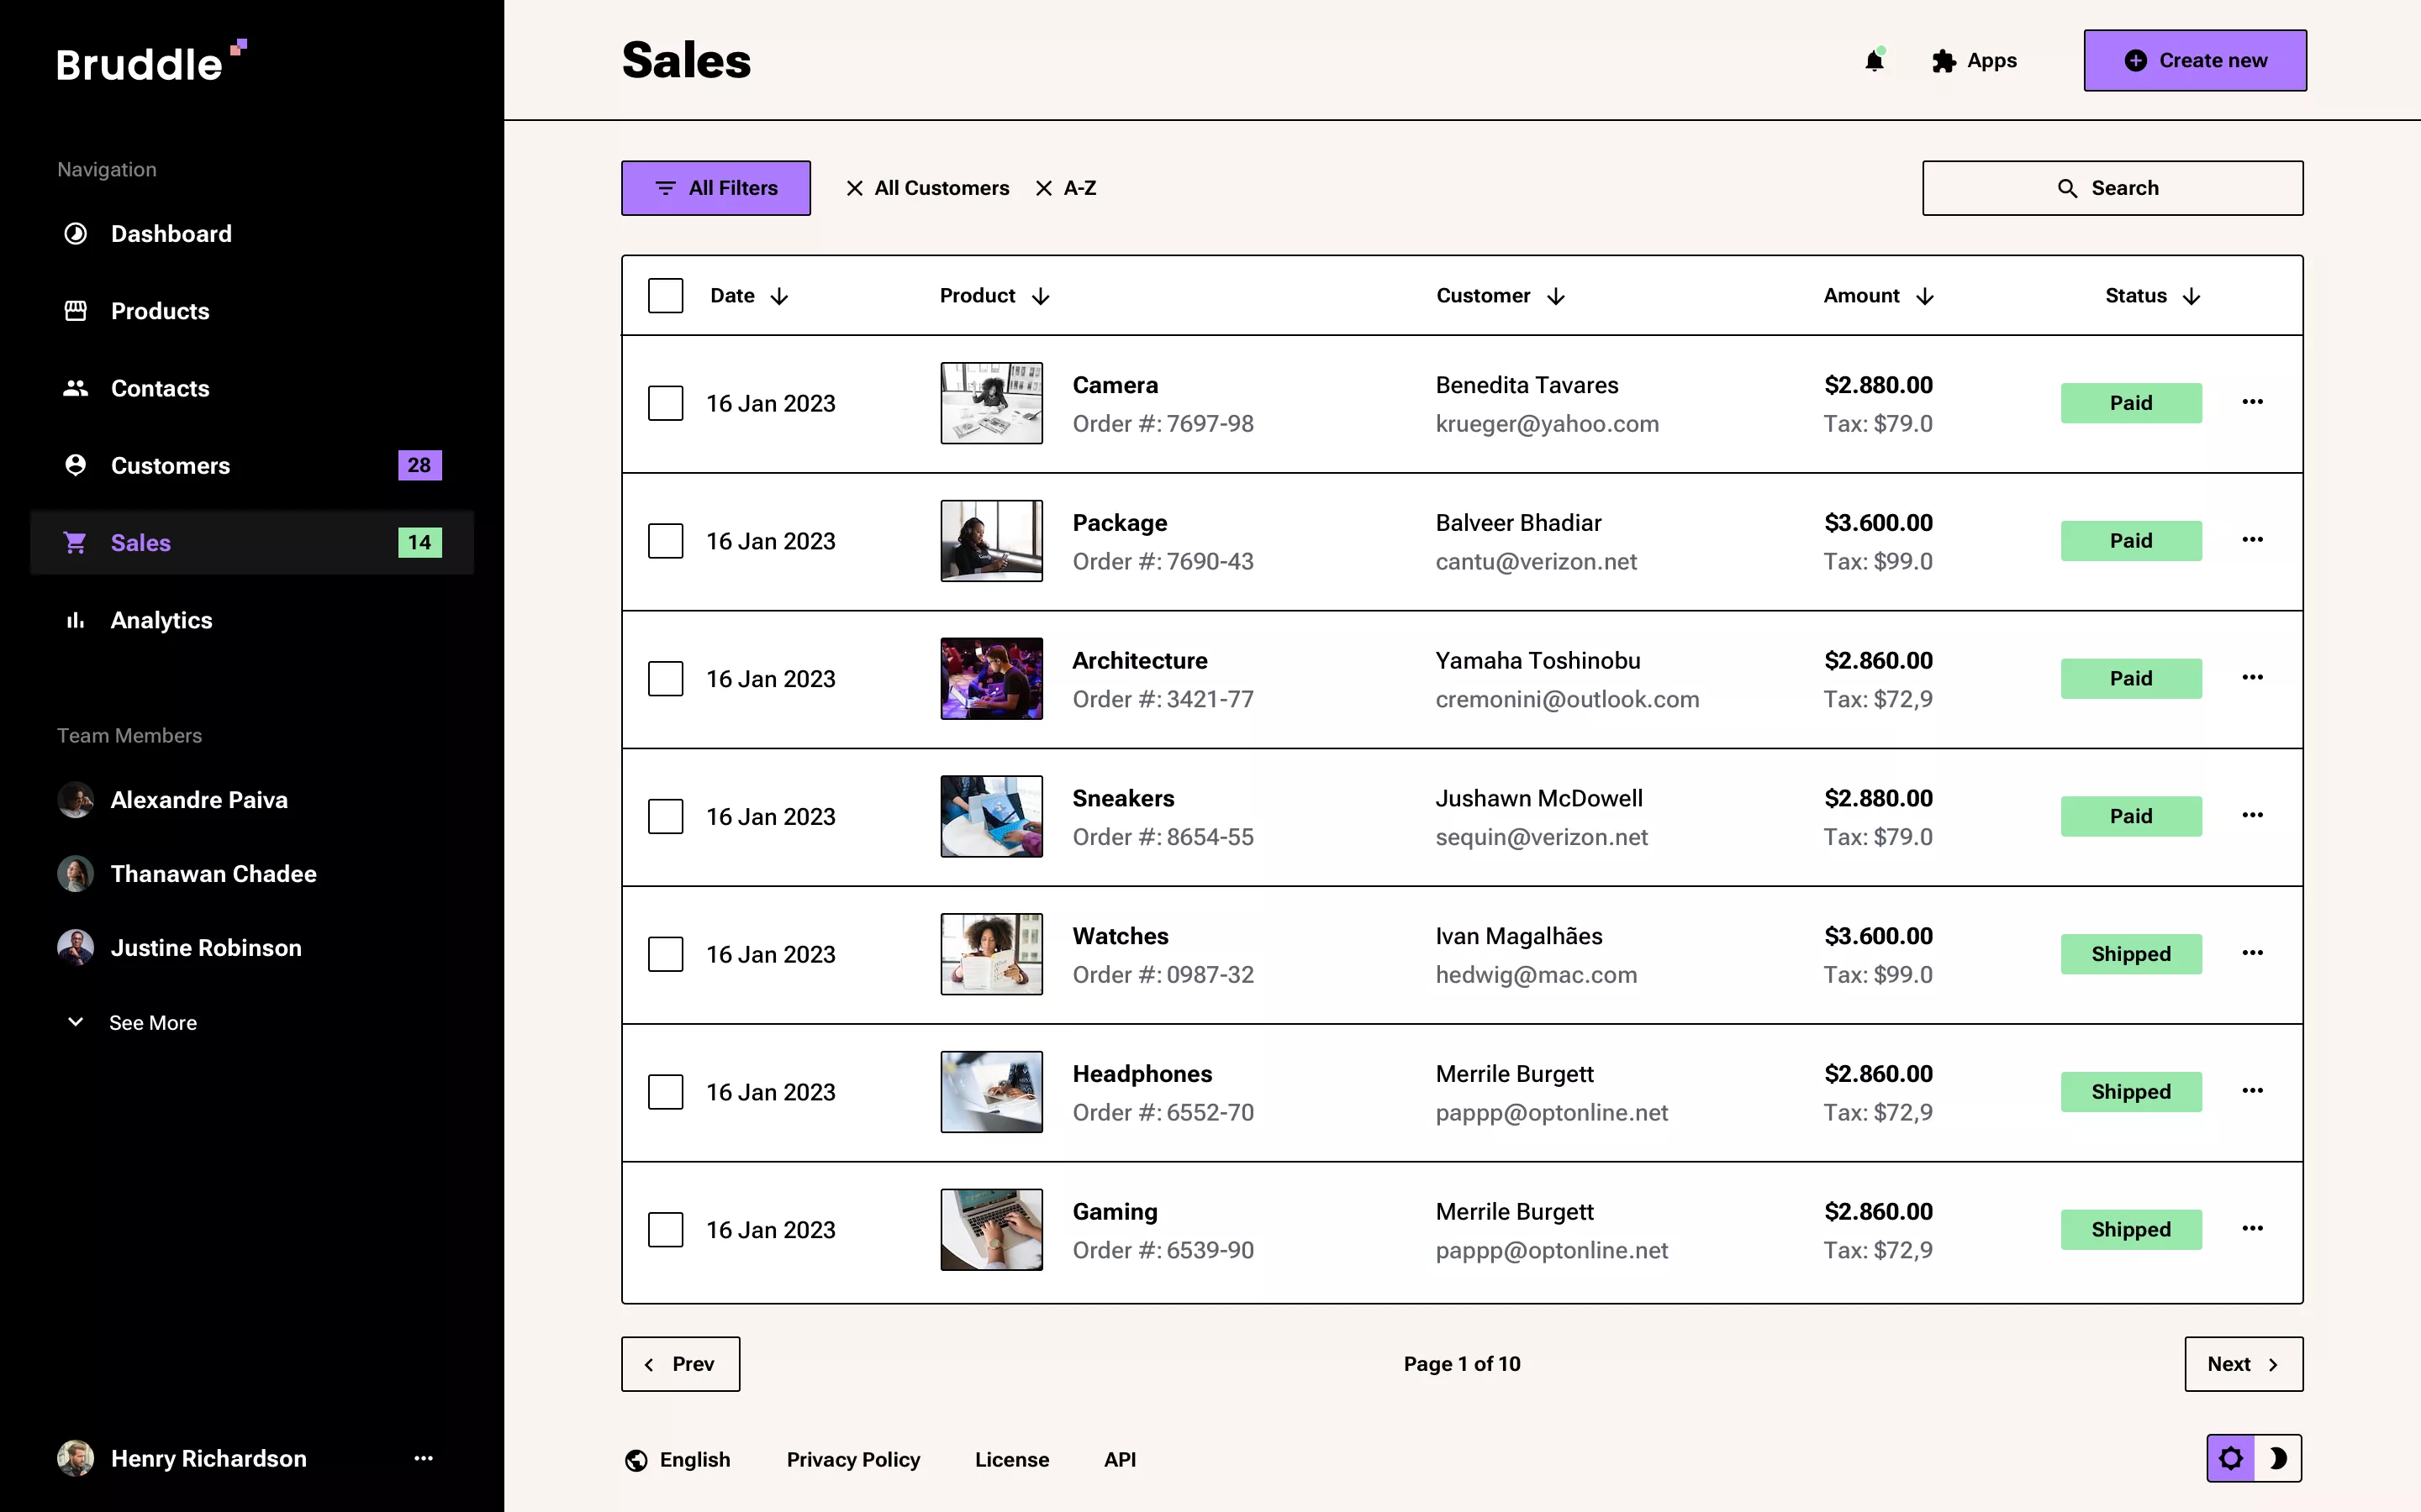Check the Watches row checkbox

click(665, 954)
